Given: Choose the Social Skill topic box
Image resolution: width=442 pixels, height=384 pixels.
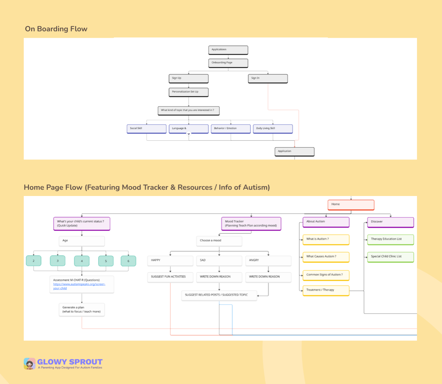Looking at the screenshot, I should pos(147,128).
